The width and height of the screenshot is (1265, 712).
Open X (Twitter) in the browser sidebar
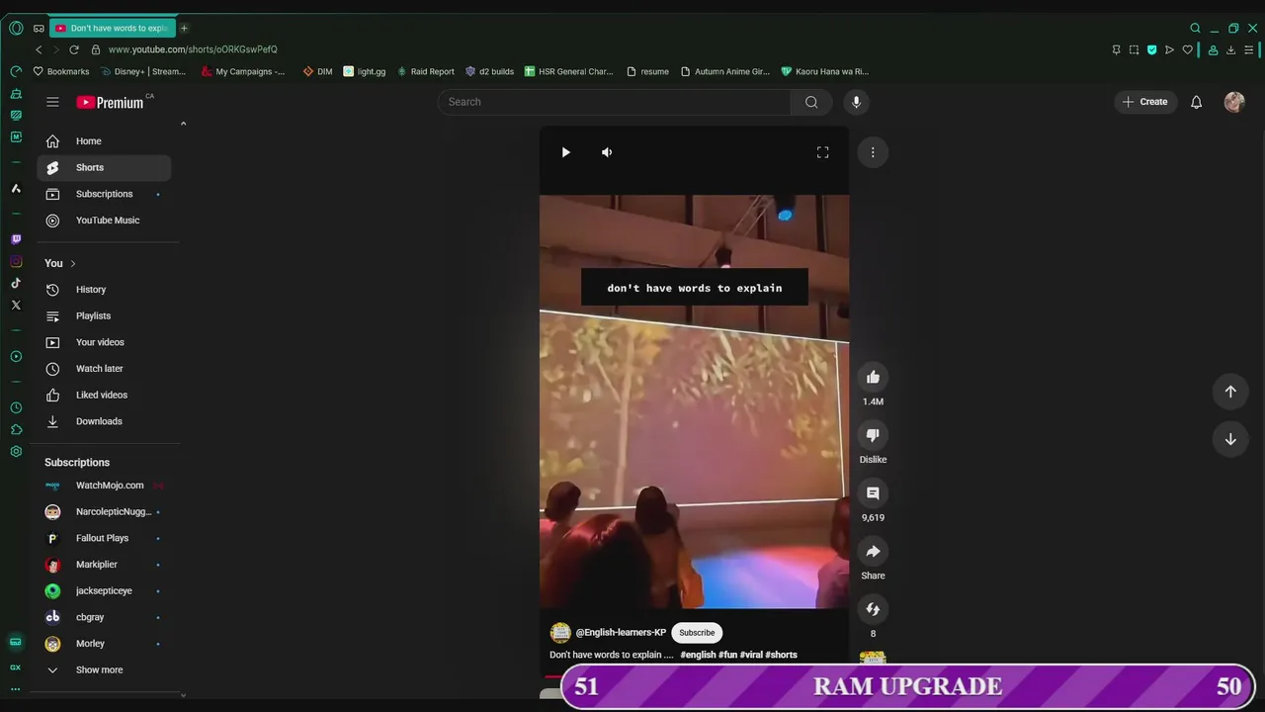(16, 305)
